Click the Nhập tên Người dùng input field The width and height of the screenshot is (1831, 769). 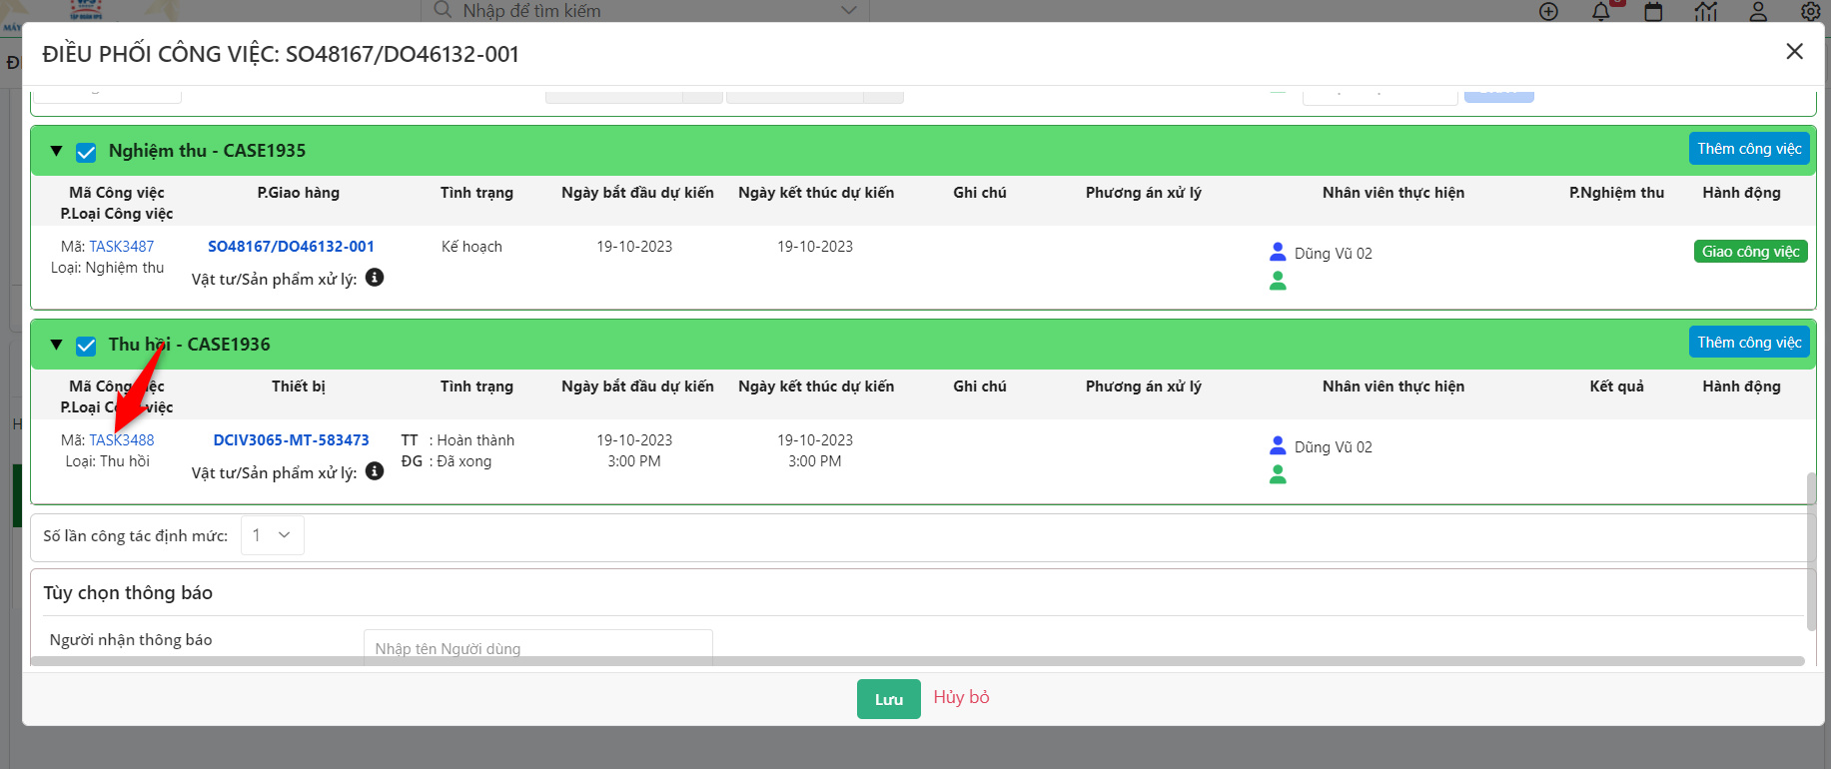click(538, 647)
